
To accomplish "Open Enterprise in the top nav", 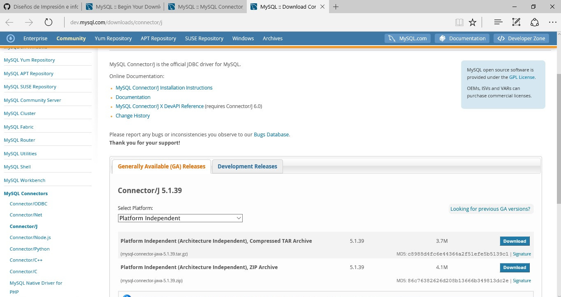I will (35, 38).
